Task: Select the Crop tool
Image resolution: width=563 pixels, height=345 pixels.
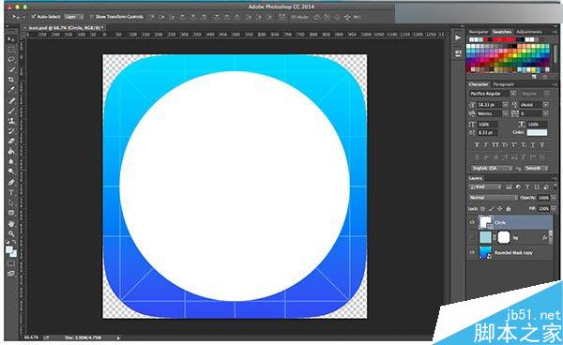Action: (x=11, y=80)
